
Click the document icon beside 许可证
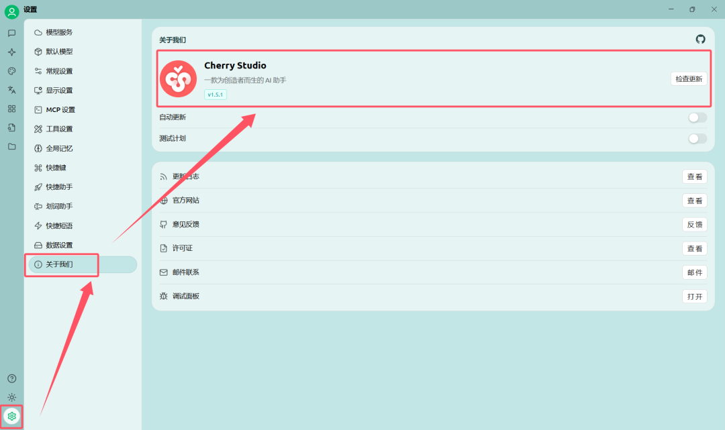[164, 248]
